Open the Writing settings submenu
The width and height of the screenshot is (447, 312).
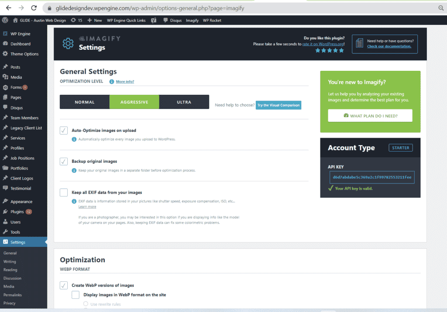10,261
